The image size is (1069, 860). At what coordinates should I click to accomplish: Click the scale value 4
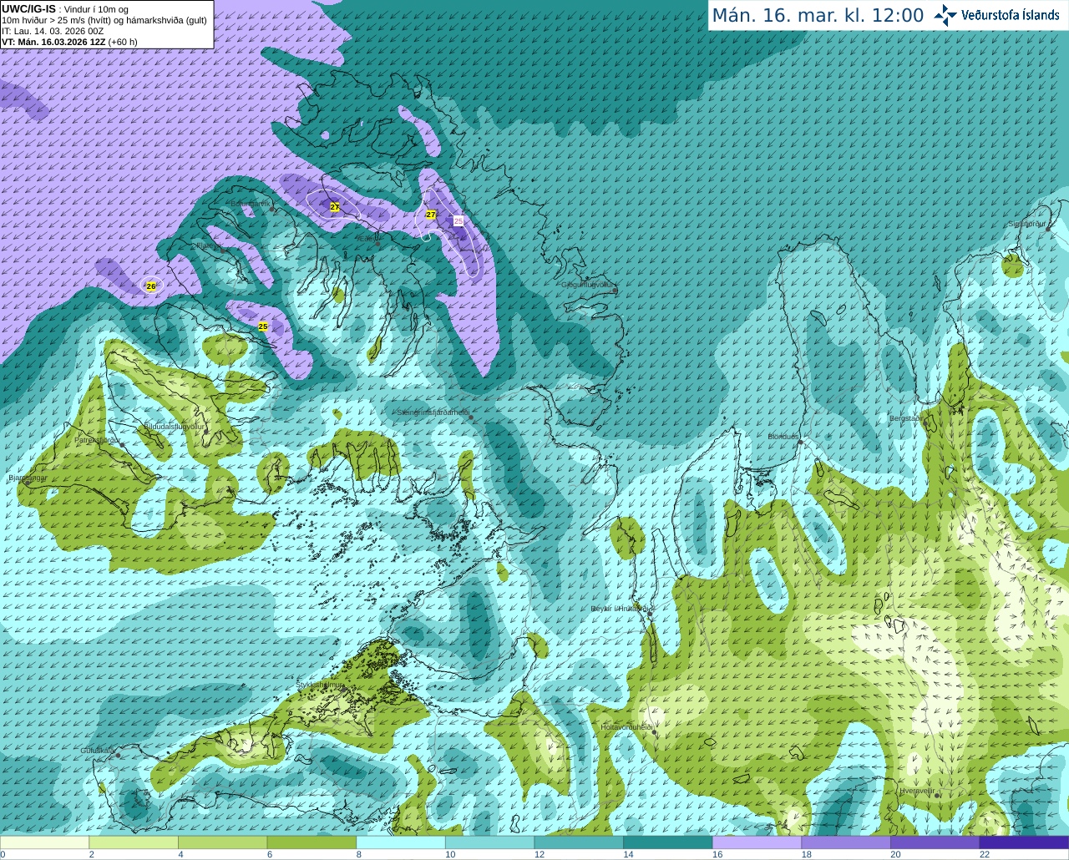tap(180, 854)
